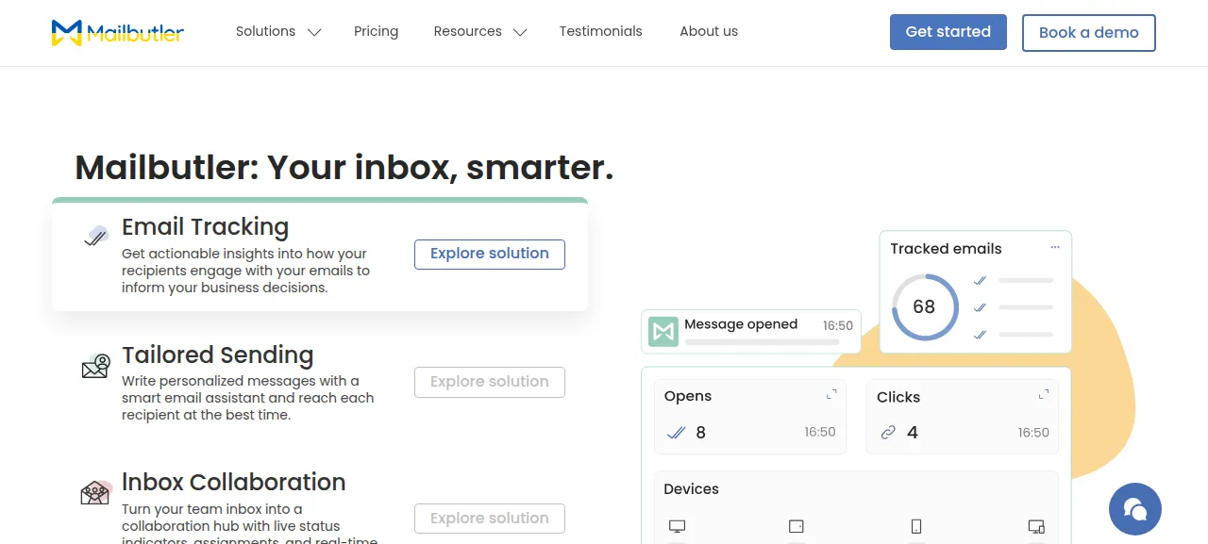Open the About us page
Viewport: 1208px width, 544px height.
click(709, 31)
